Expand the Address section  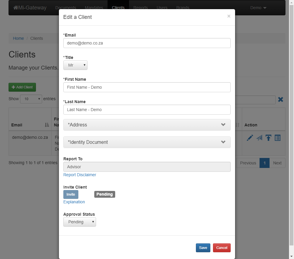147,125
